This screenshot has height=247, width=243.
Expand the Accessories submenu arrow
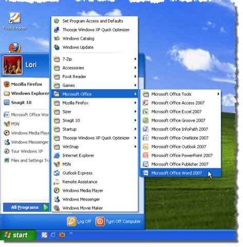[135, 68]
